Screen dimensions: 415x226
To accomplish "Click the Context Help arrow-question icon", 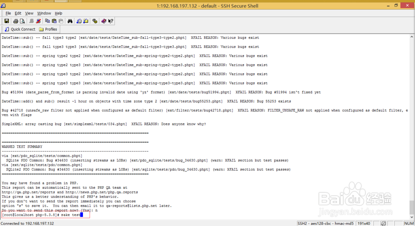I will point(111,21).
